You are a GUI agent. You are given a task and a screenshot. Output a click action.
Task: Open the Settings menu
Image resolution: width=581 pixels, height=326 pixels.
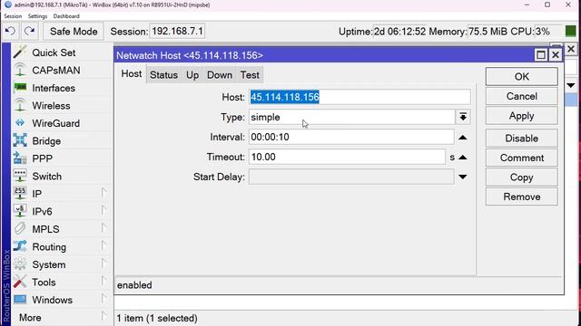[37, 16]
